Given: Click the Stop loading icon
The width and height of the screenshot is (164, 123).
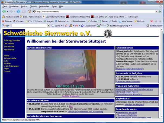Looking at the screenshot, I should point(24,11).
